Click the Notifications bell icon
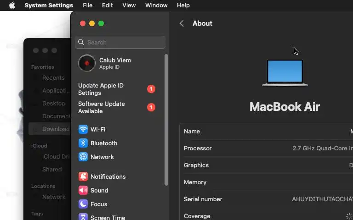Viewport: 353px width, 220px height. (83, 176)
